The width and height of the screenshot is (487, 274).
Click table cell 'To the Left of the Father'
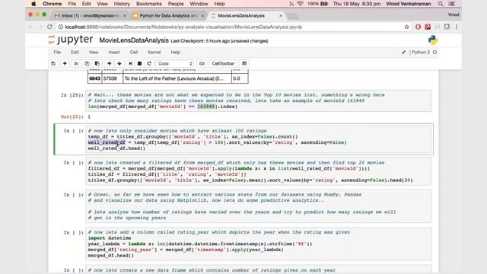pyautogui.click(x=177, y=78)
